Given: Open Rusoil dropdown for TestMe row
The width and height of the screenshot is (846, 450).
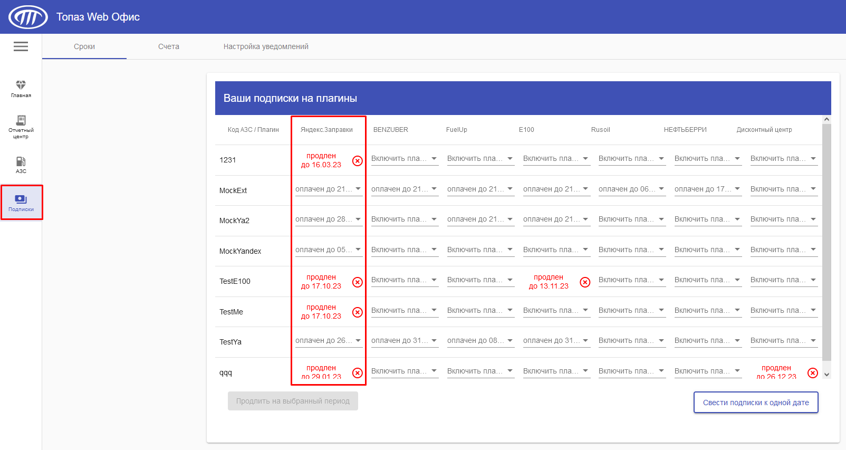Looking at the screenshot, I should pos(632,310).
